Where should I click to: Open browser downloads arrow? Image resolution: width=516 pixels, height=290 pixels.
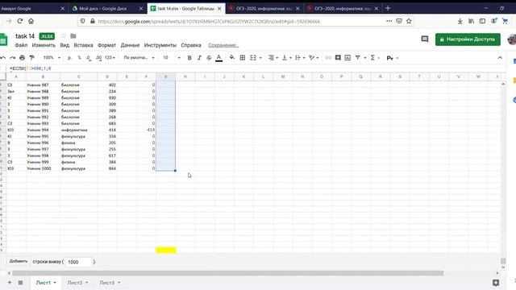point(460,21)
